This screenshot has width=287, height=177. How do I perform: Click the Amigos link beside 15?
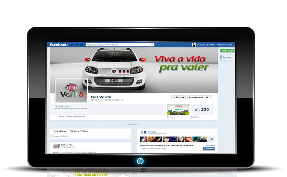click(152, 132)
